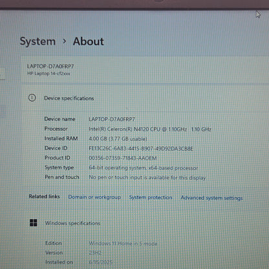Click the breadcrumb chevron after System
The width and height of the screenshot is (269, 269).
[64, 41]
